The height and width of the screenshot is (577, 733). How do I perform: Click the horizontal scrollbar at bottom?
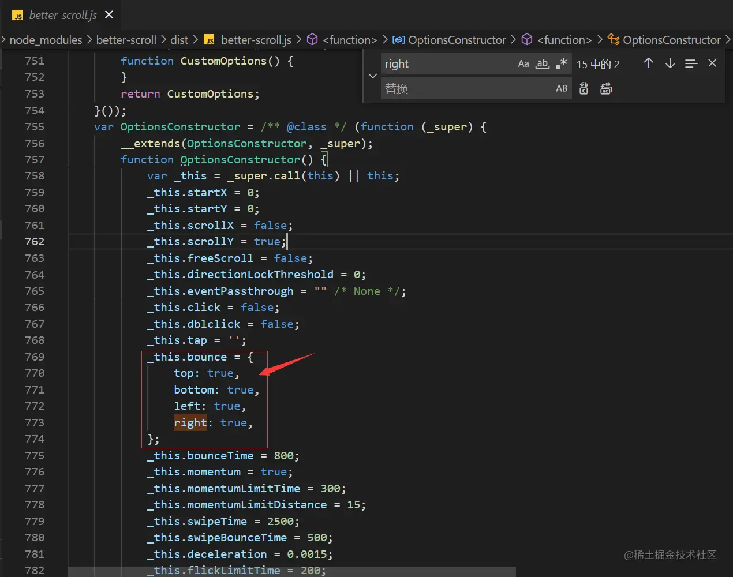point(291,571)
